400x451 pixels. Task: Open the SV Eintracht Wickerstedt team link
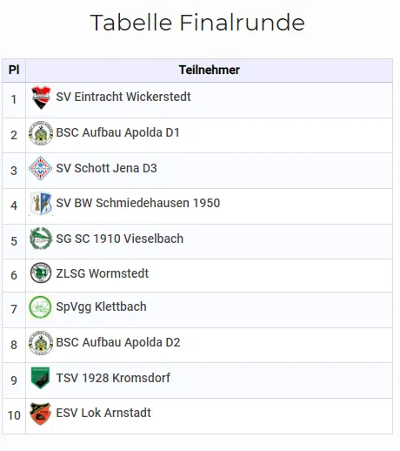tap(123, 97)
